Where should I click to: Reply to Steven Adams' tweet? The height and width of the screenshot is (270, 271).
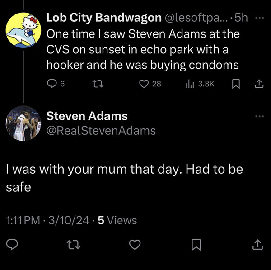13,245
